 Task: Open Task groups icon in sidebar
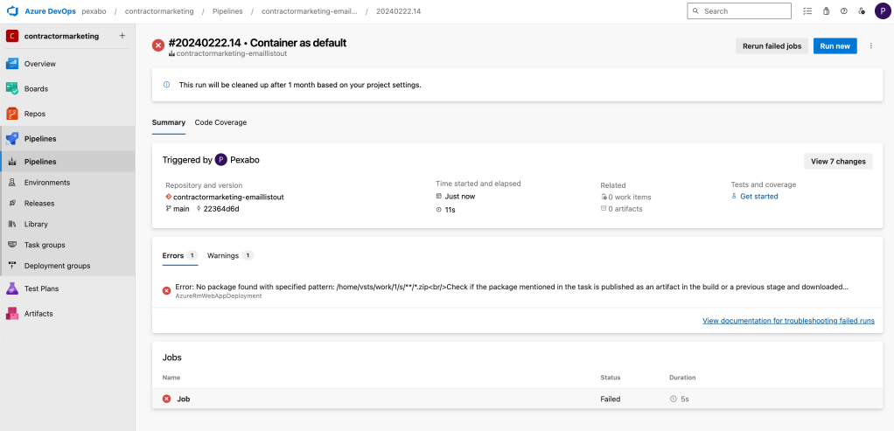point(12,245)
